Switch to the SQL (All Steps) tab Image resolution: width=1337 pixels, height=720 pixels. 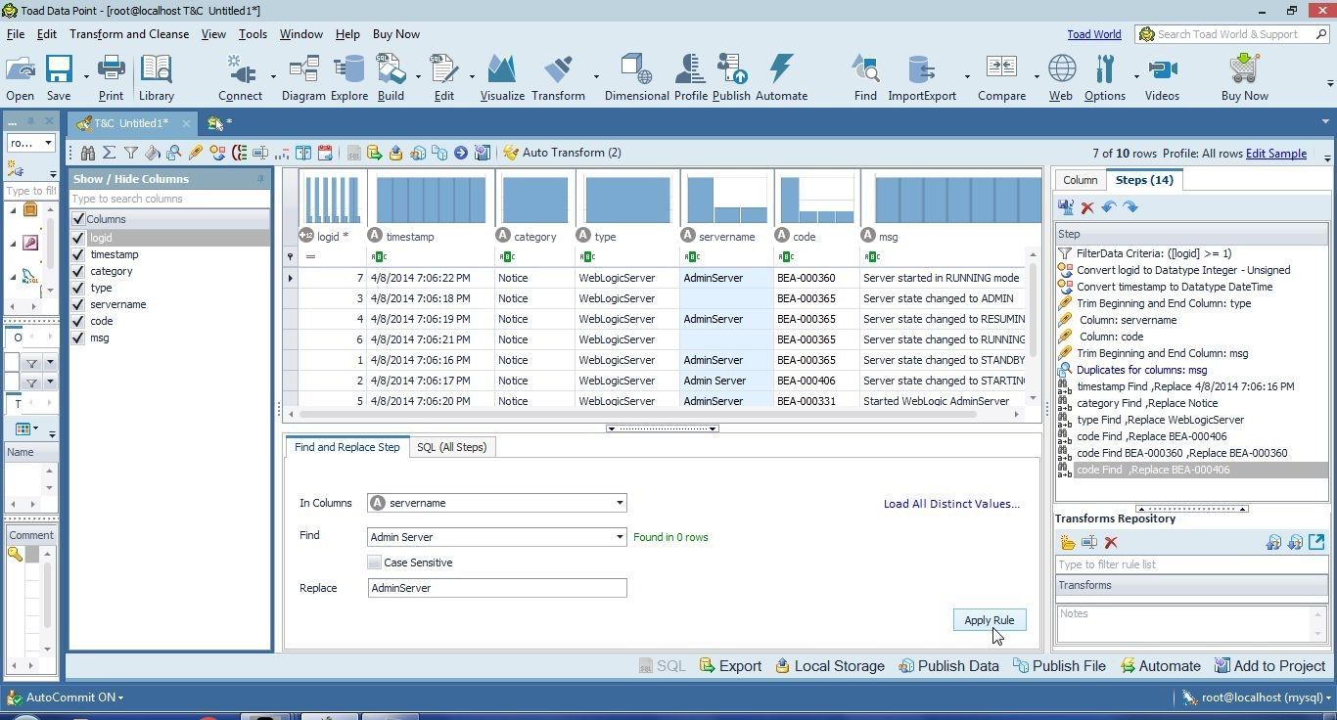451,447
